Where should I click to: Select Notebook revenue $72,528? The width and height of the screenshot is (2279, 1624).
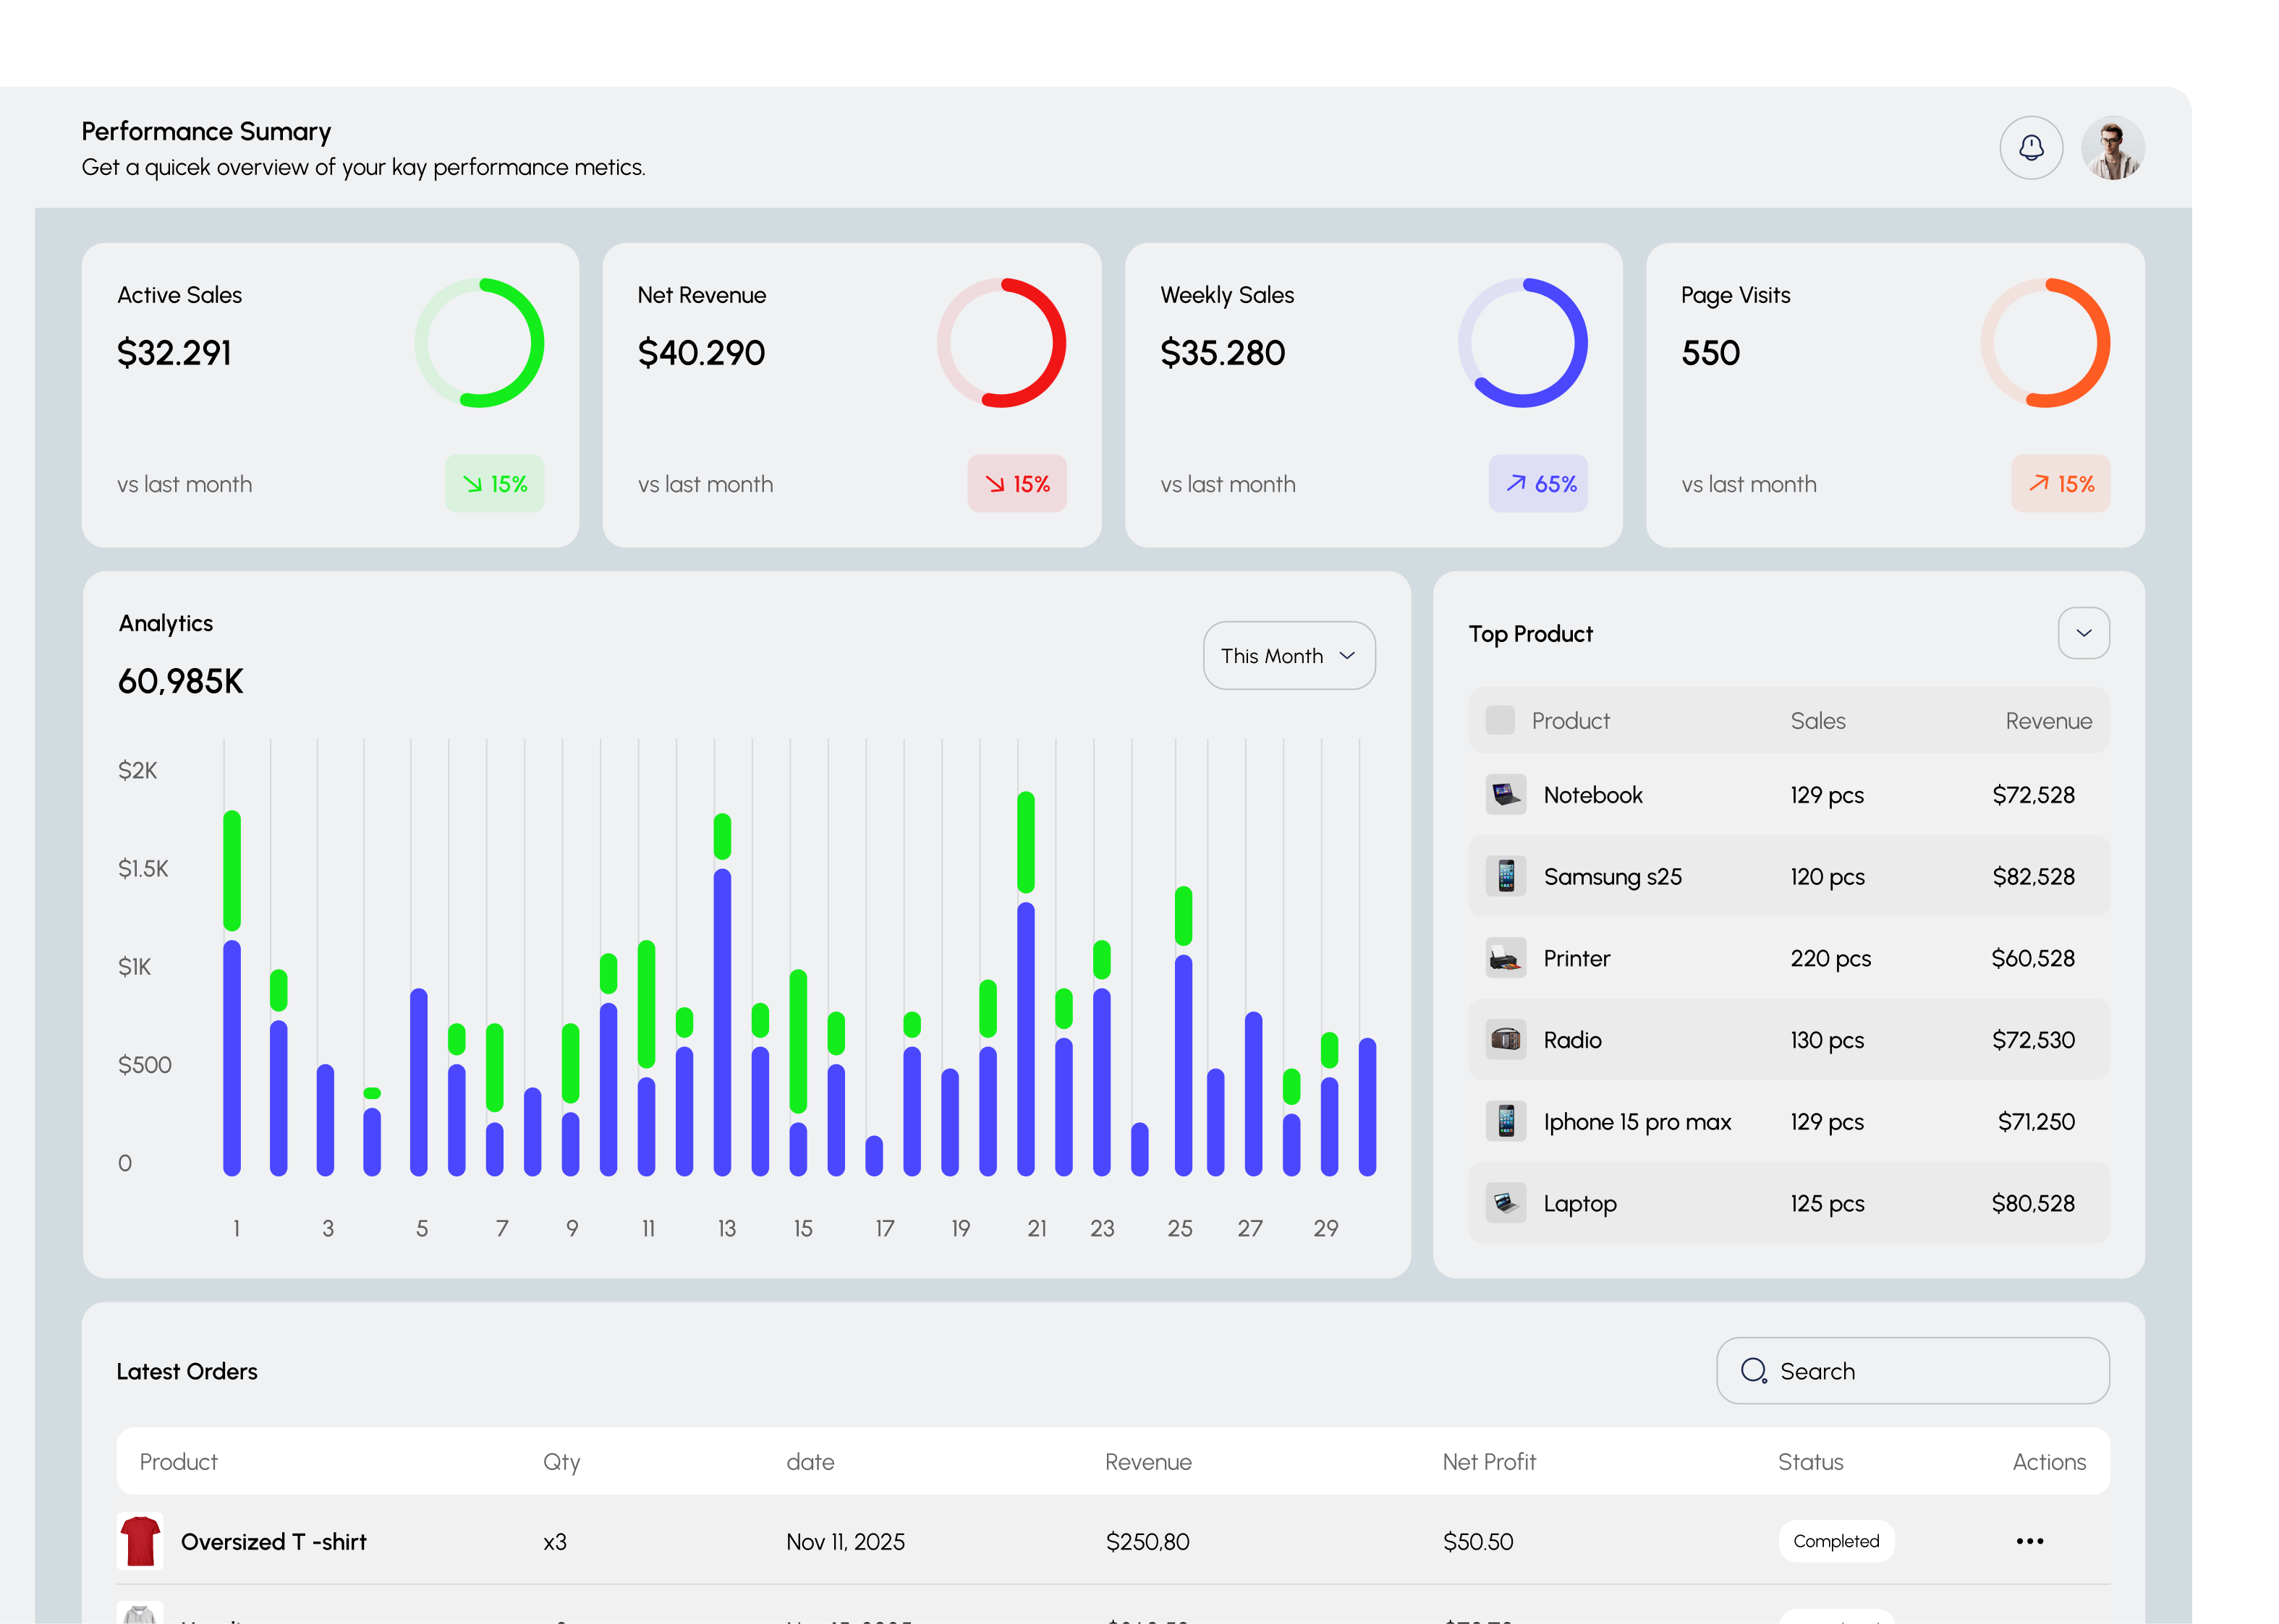pyautogui.click(x=2033, y=795)
